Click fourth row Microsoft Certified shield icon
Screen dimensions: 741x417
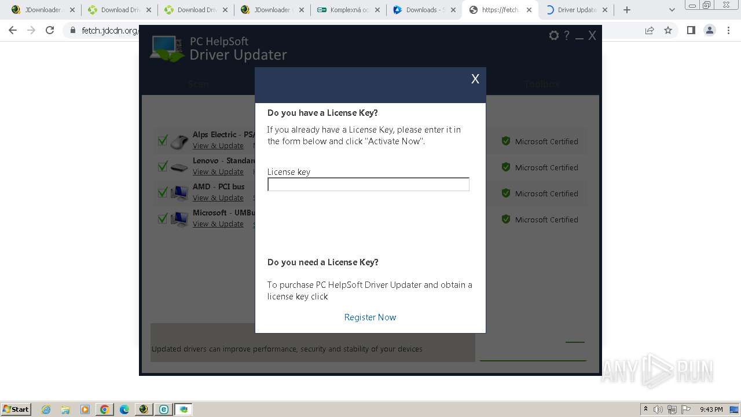click(506, 219)
